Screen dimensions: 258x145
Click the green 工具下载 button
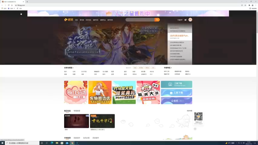tap(176, 84)
